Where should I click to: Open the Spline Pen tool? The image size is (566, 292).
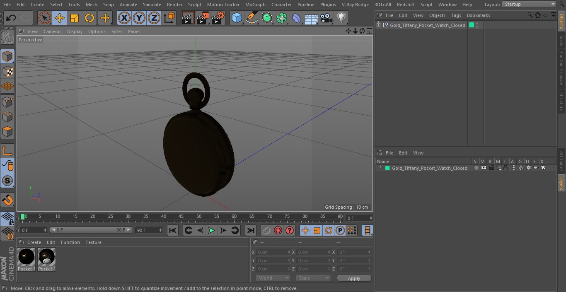coord(252,18)
